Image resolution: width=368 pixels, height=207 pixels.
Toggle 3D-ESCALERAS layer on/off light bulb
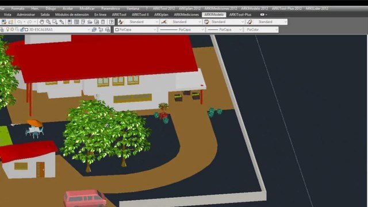coord(7,29)
